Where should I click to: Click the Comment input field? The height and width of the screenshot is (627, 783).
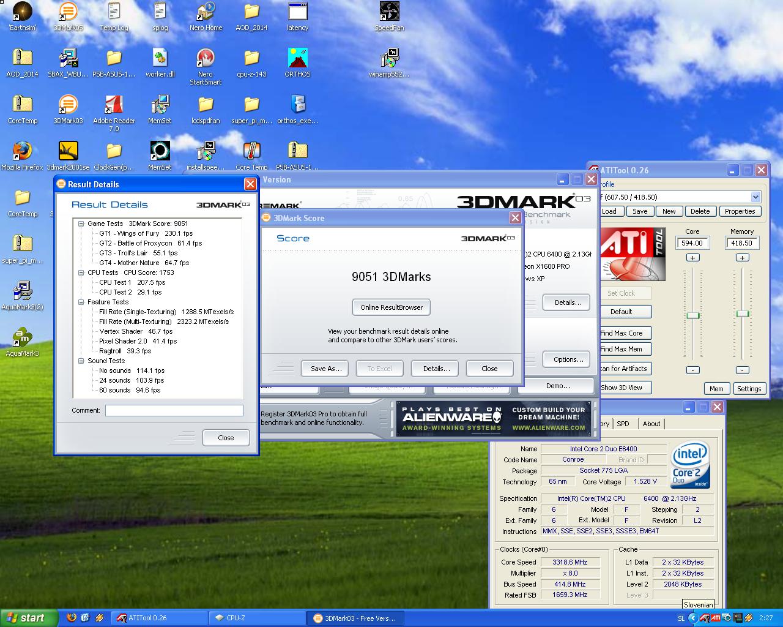(174, 411)
